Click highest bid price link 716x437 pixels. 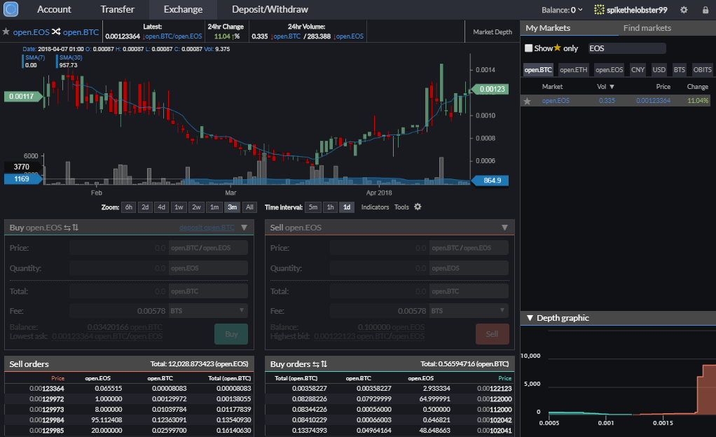369,337
